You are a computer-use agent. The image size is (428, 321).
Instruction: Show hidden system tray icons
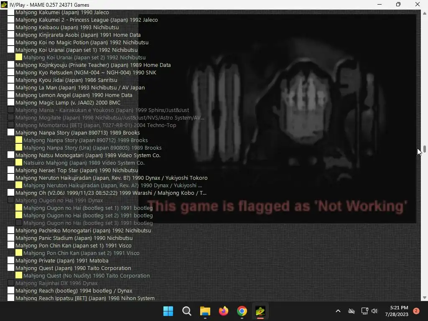338,311
